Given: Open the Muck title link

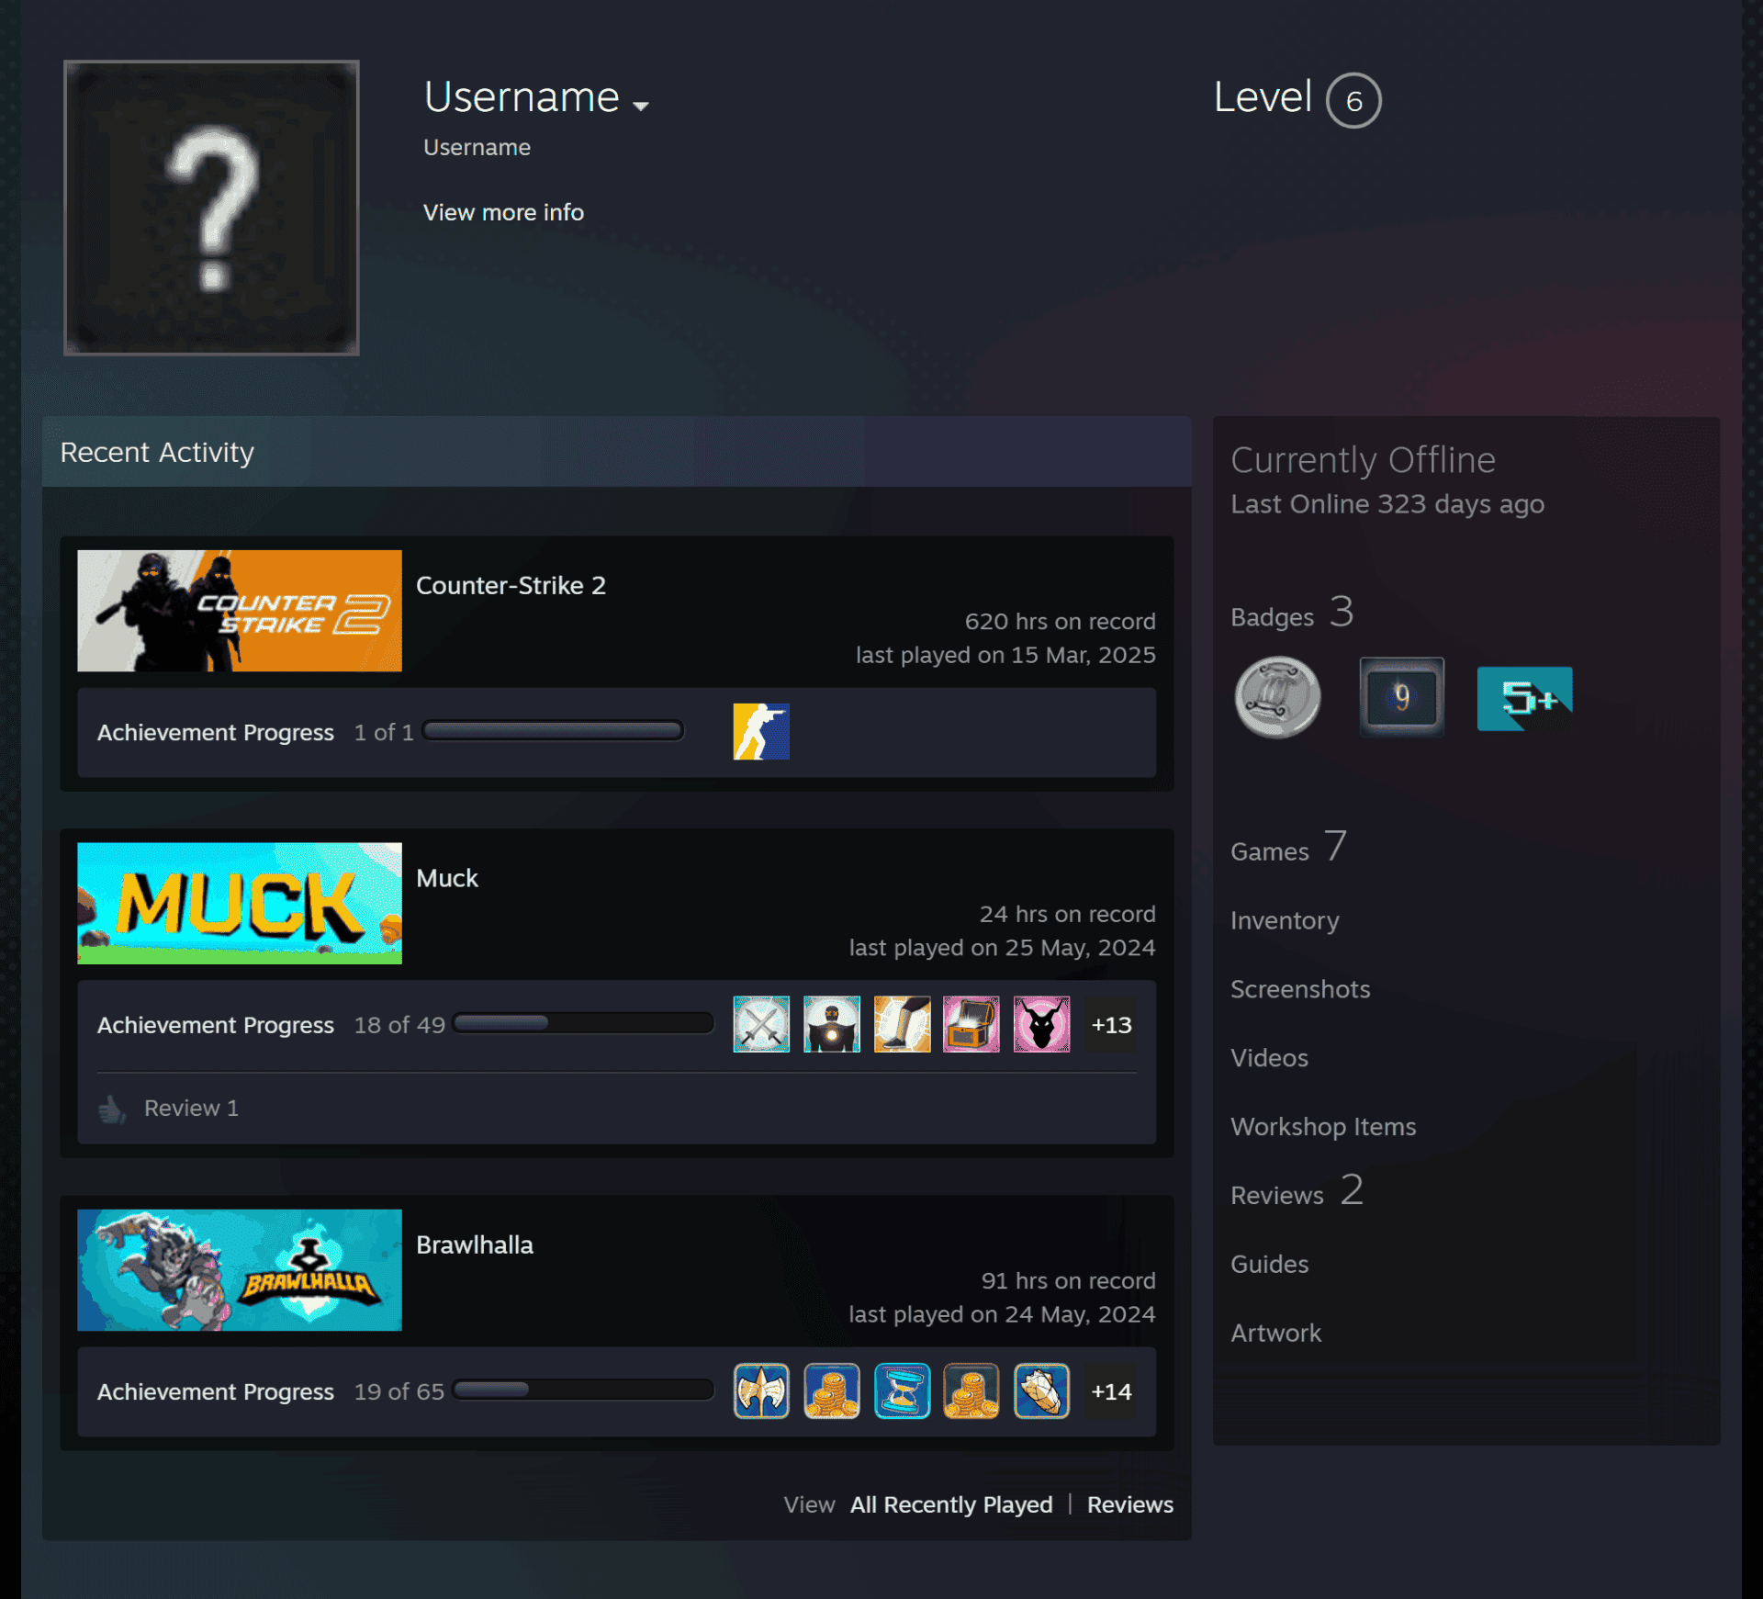Looking at the screenshot, I should [447, 878].
